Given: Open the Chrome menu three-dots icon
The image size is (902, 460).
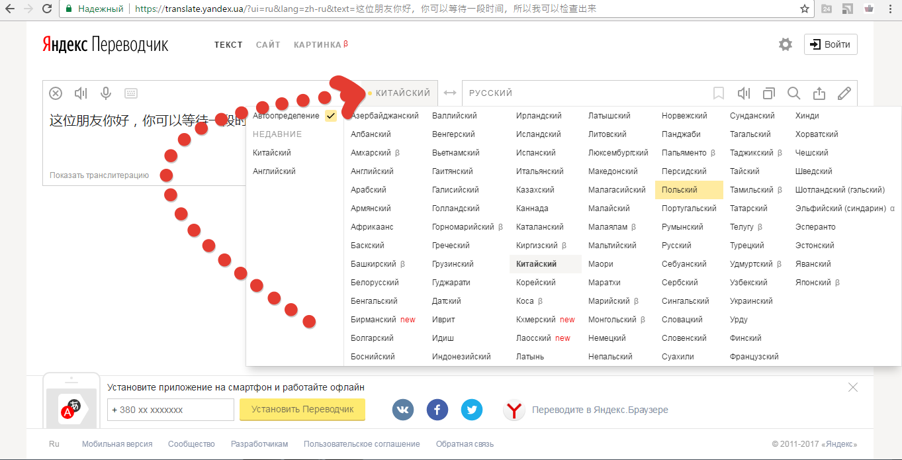Looking at the screenshot, I should click(x=891, y=9).
